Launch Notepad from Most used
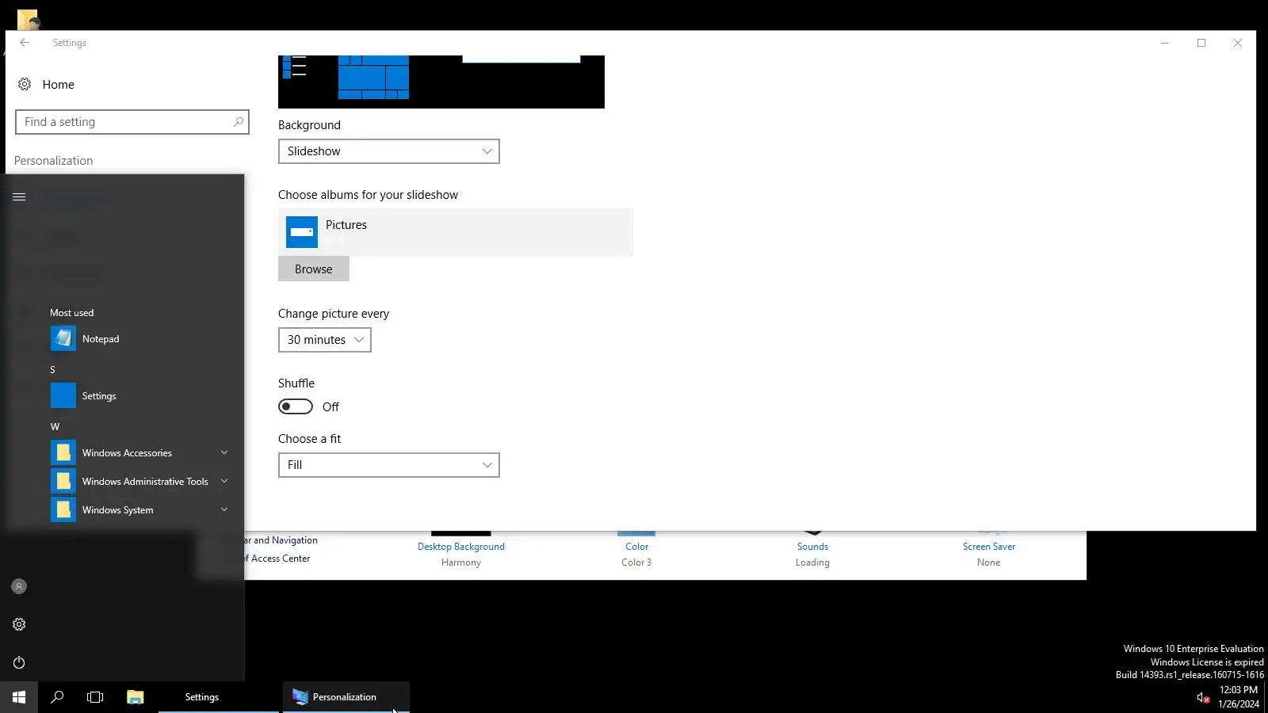1268x713 pixels. click(101, 338)
